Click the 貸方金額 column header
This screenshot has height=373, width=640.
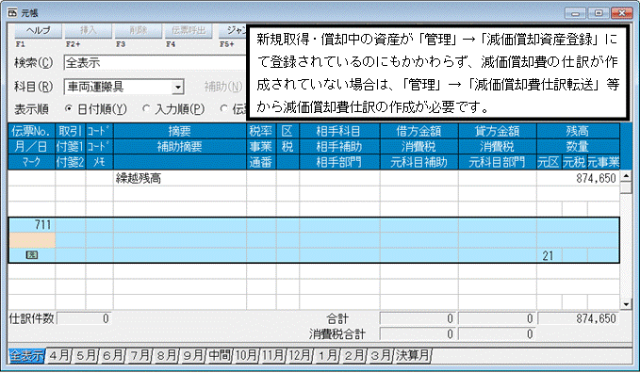pyautogui.click(x=497, y=131)
